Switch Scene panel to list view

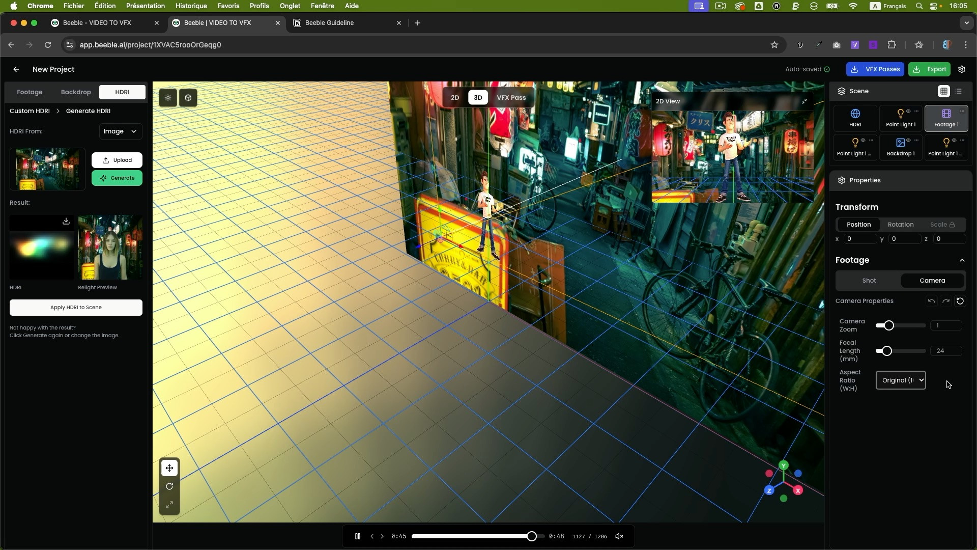coord(959,91)
